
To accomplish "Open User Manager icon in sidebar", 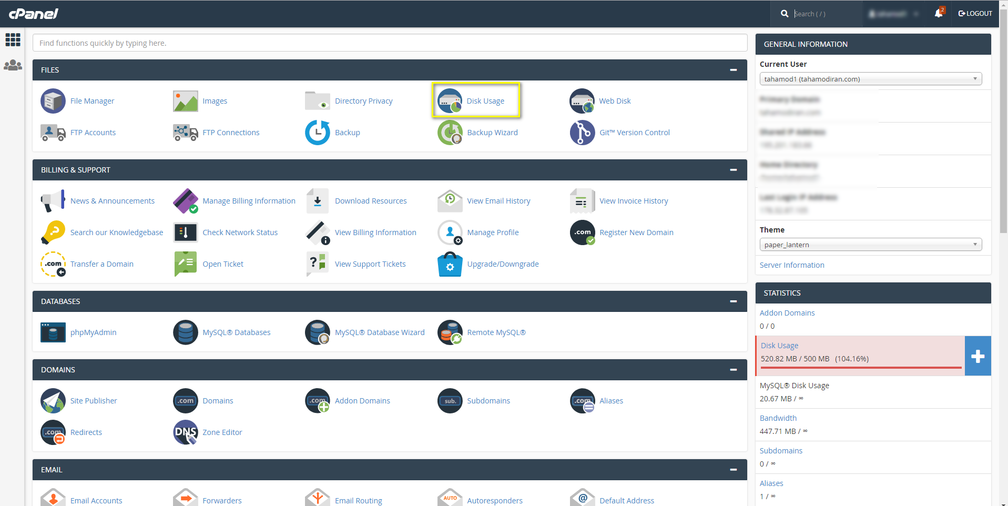I will click(13, 65).
